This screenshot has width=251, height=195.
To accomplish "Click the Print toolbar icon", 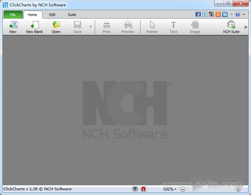I will [106, 27].
